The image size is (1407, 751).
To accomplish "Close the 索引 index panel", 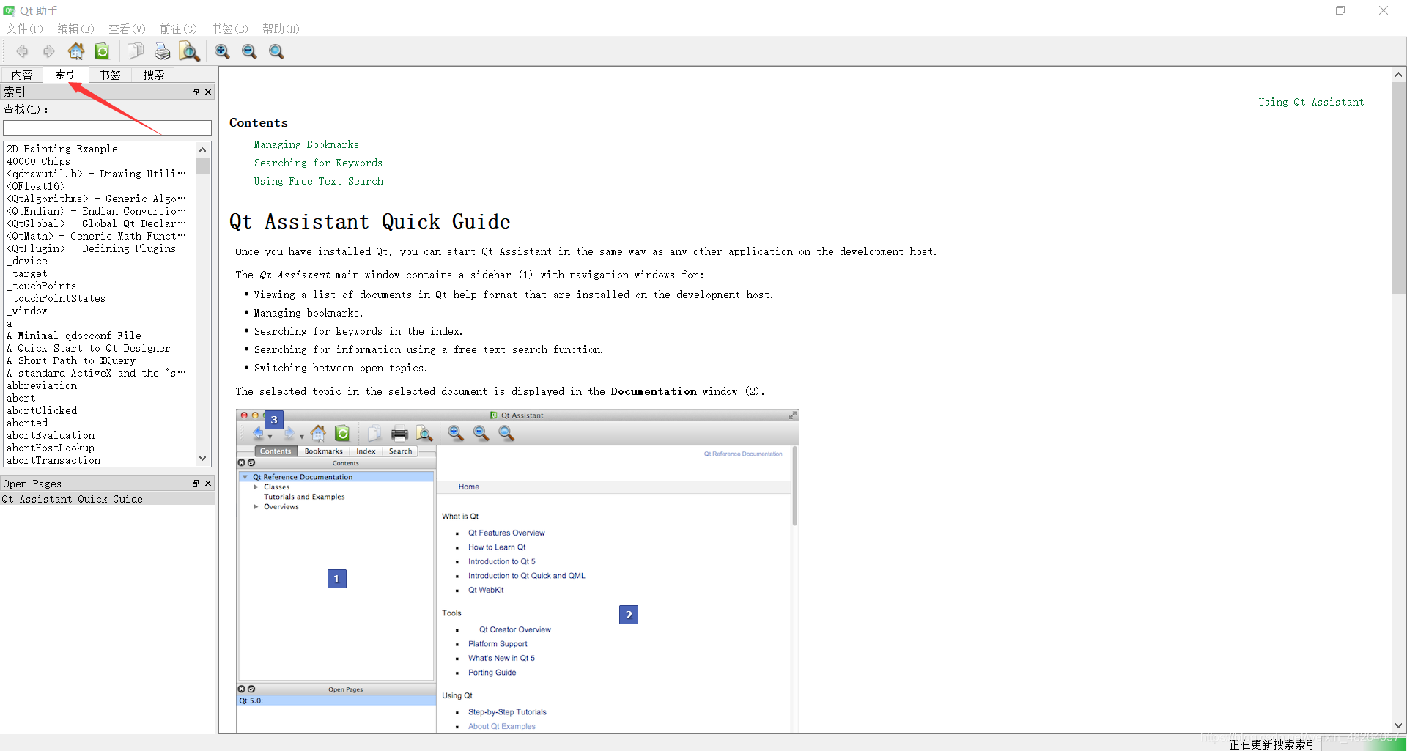I will click(x=208, y=92).
